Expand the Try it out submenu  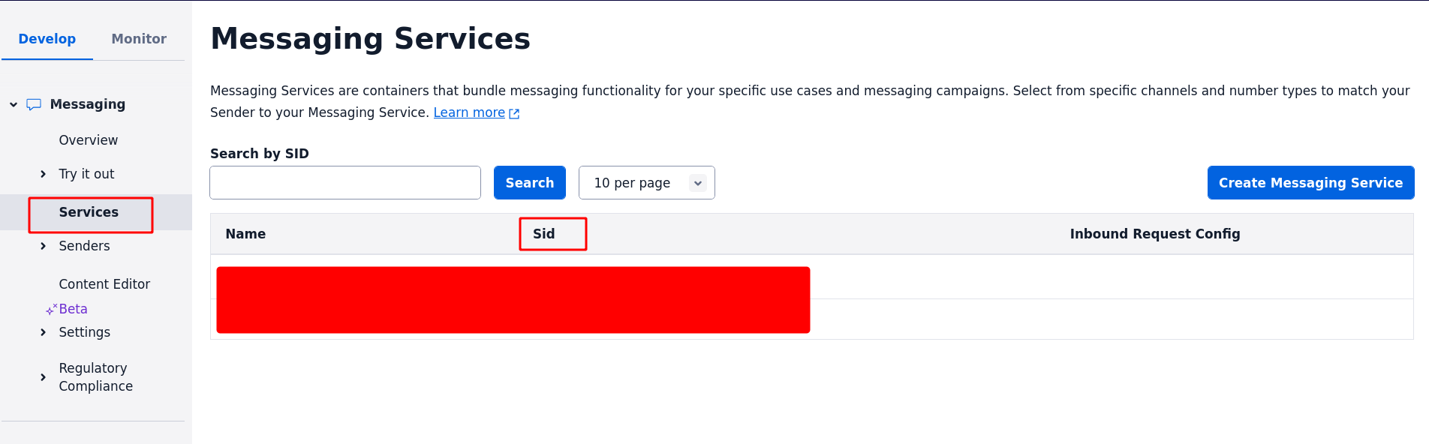click(x=43, y=174)
